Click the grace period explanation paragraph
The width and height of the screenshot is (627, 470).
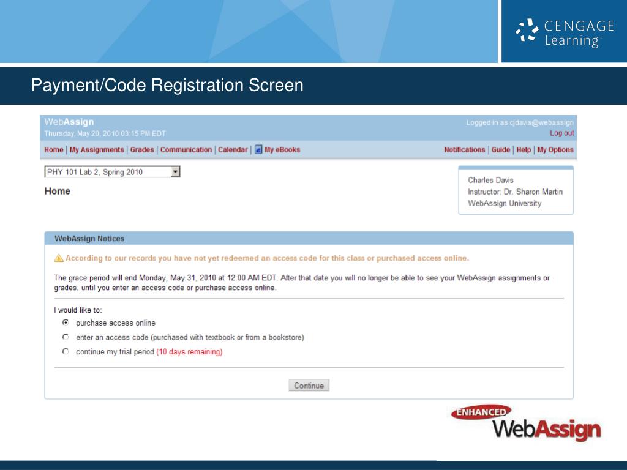coord(302,283)
